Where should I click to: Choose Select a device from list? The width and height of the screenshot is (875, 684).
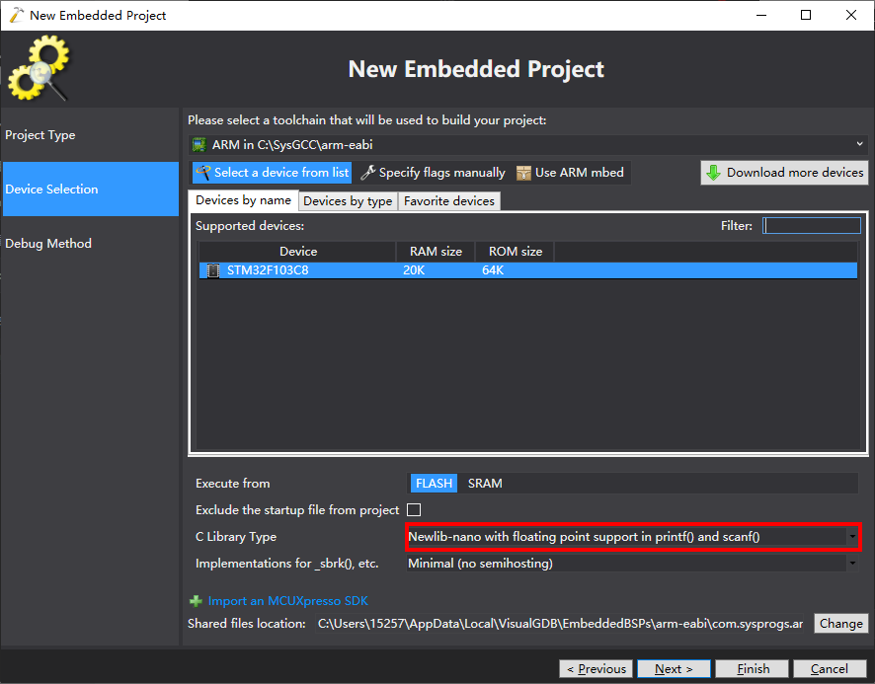tap(273, 173)
